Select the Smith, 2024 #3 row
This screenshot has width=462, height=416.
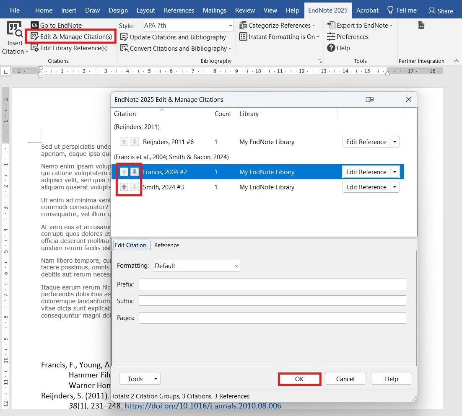point(257,187)
